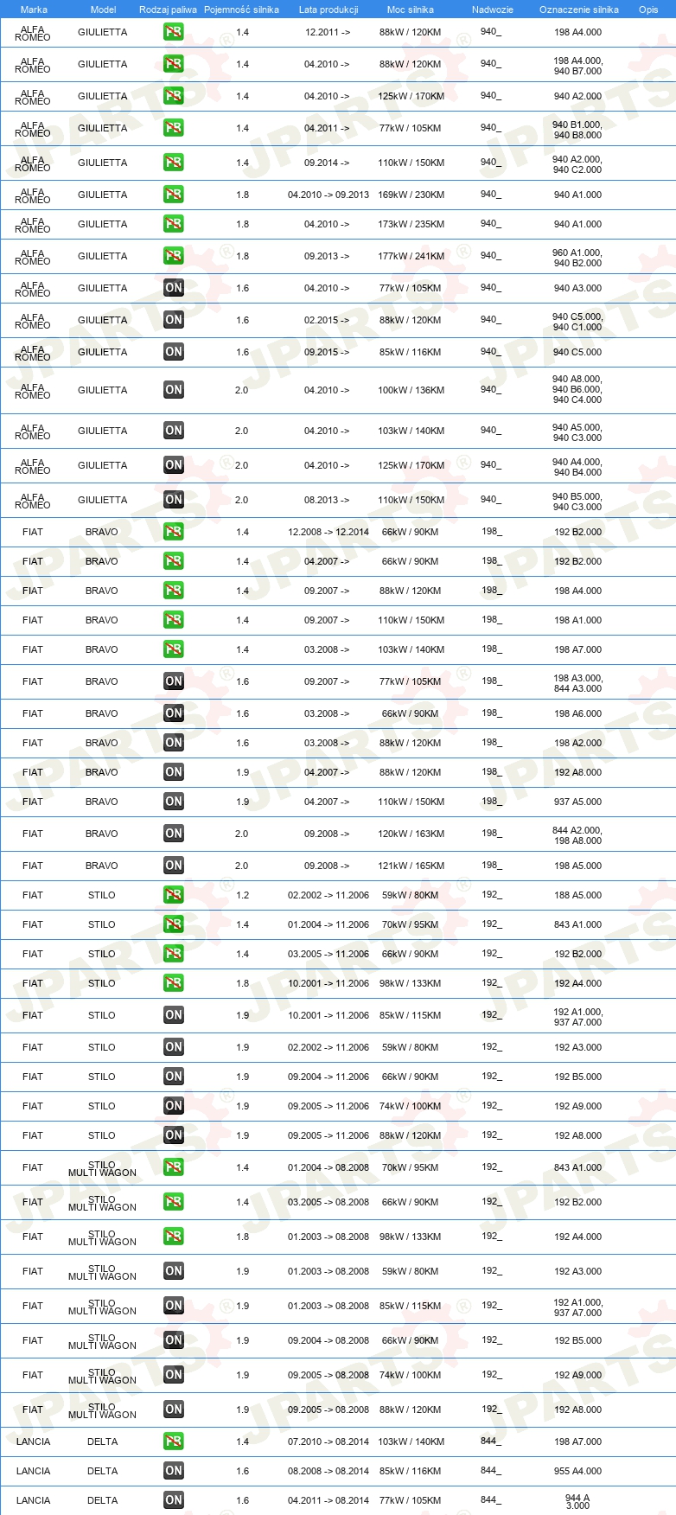Click the 'Pojemność silnika' column header
Image resolution: width=676 pixels, height=1515 pixels.
click(x=241, y=10)
